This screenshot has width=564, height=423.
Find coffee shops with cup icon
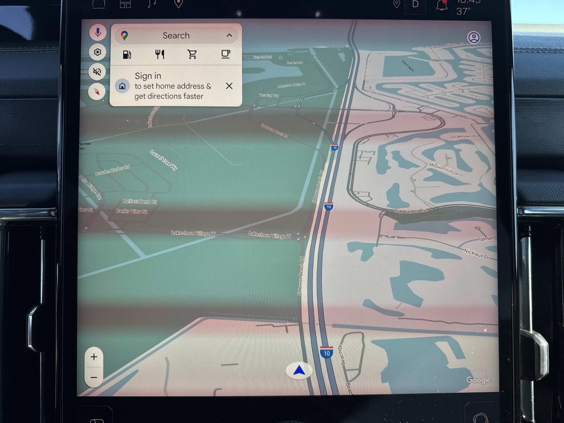(x=225, y=54)
